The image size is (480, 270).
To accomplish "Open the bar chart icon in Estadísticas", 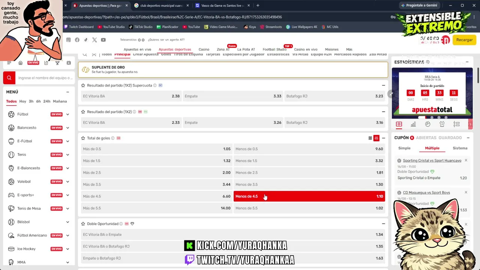I will (413, 124).
